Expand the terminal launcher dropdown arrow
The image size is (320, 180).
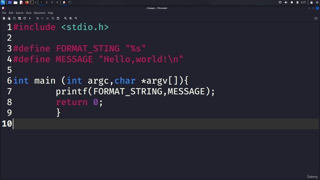coord(35,2)
